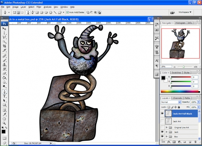
Task: Open tool preset picker arrow
Action: tap(9, 12)
